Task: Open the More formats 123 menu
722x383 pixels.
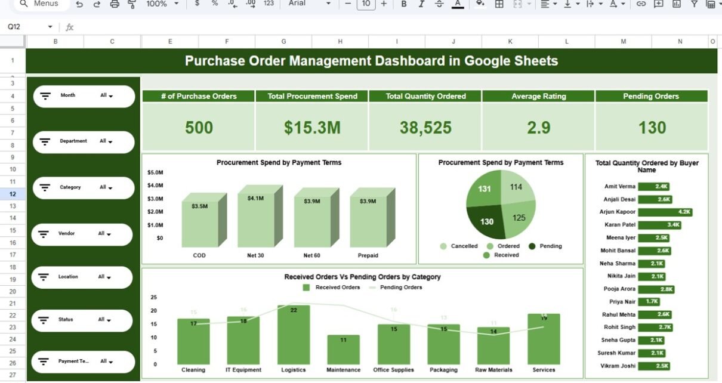Action: (x=269, y=4)
